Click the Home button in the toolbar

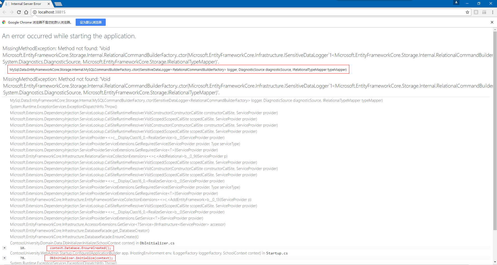tap(26, 12)
